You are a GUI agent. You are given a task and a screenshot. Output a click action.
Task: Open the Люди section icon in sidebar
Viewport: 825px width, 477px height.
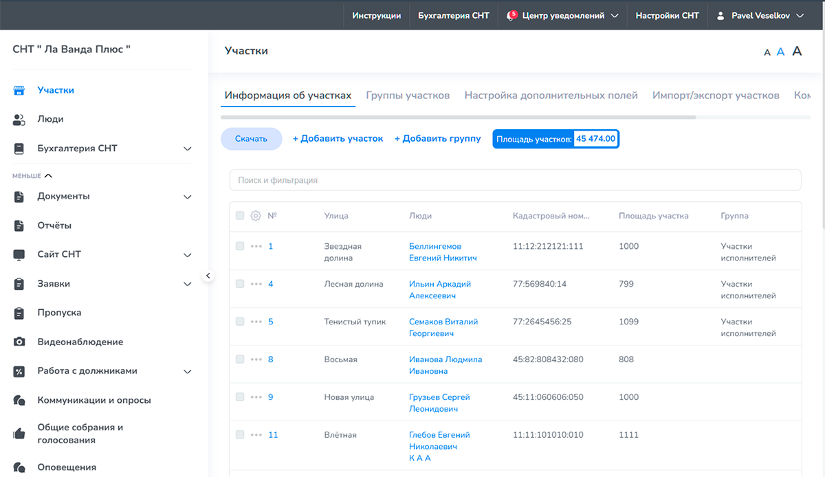coord(19,120)
